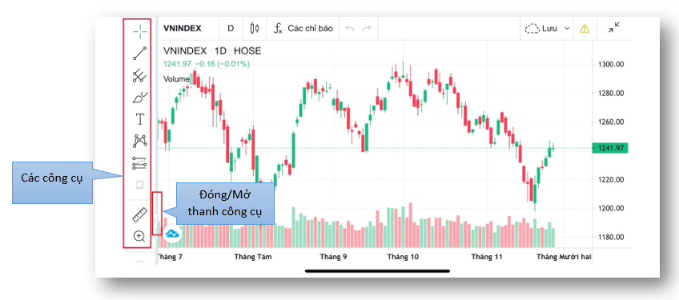Image resolution: width=679 pixels, height=300 pixels.
Task: Exit fullscreen with the collapse arrows icon
Action: pos(613,27)
